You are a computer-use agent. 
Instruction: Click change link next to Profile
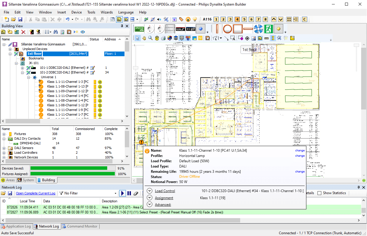(300, 156)
